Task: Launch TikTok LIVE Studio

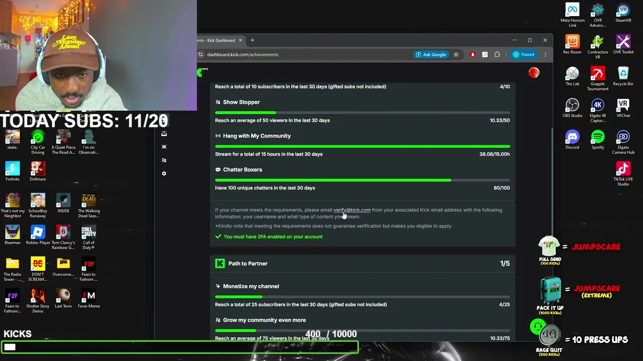Action: (x=623, y=174)
